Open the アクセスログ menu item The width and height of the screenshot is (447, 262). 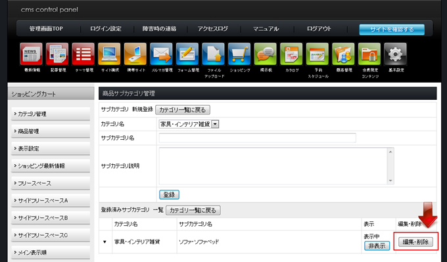213,29
